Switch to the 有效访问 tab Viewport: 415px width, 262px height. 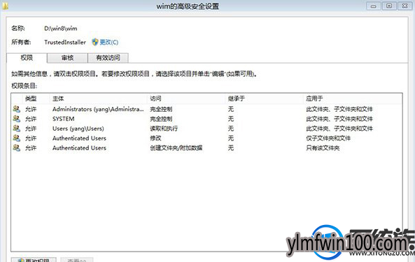pyautogui.click(x=108, y=58)
